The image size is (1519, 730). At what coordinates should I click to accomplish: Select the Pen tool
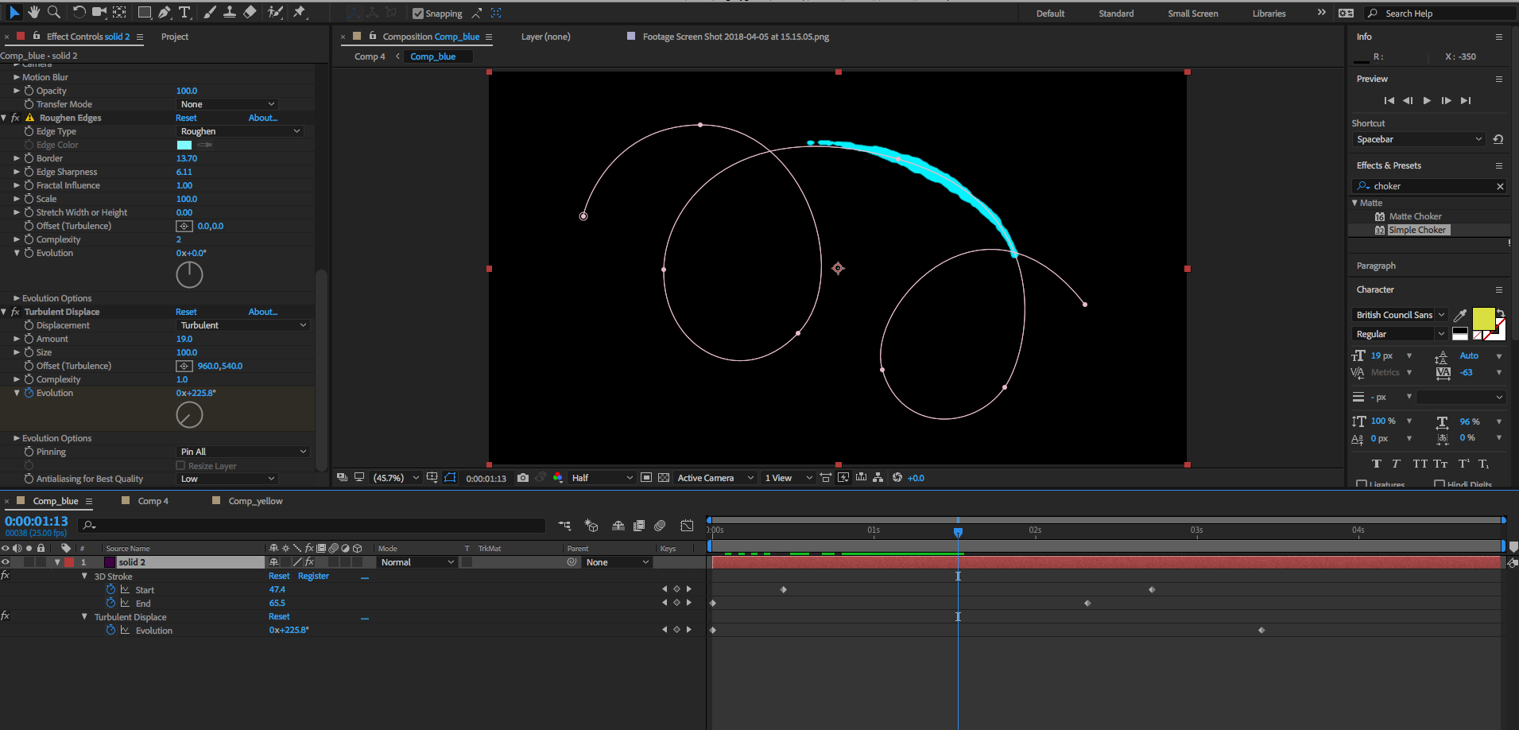pyautogui.click(x=165, y=12)
